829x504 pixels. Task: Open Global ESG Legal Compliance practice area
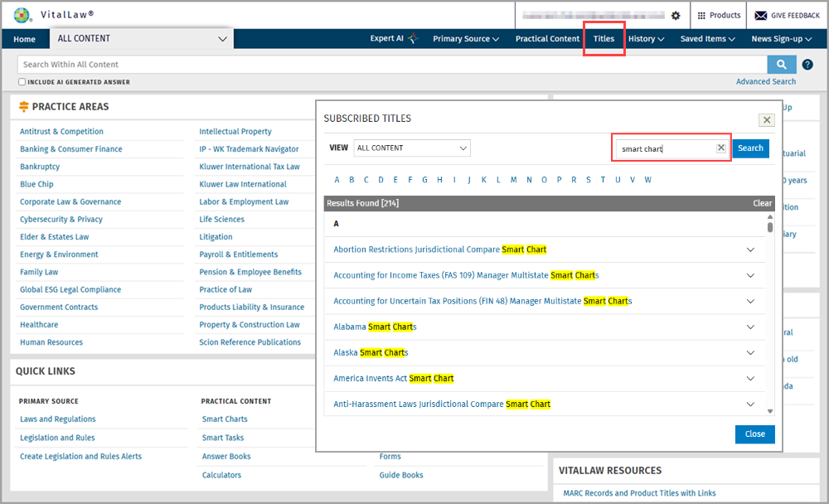[70, 290]
